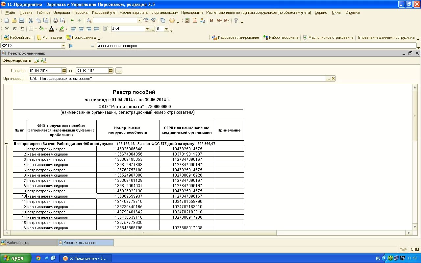This screenshot has height=263, width=421.
Task: Click the Paste clipboard icon
Action: click(46, 20)
